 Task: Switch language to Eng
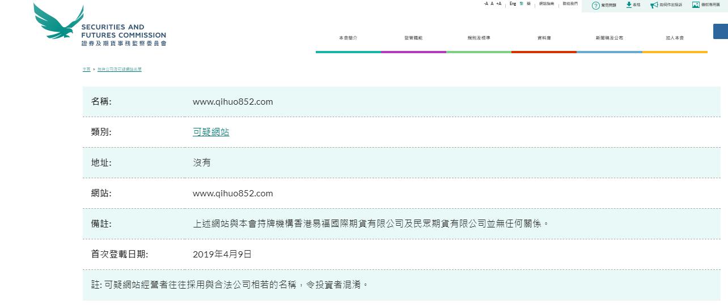(x=513, y=4)
